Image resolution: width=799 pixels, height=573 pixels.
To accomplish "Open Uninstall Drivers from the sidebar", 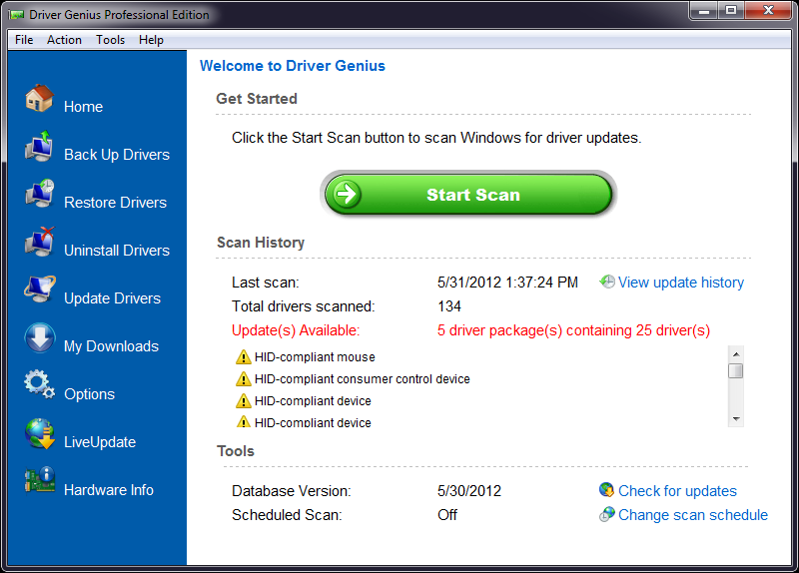I will (117, 251).
